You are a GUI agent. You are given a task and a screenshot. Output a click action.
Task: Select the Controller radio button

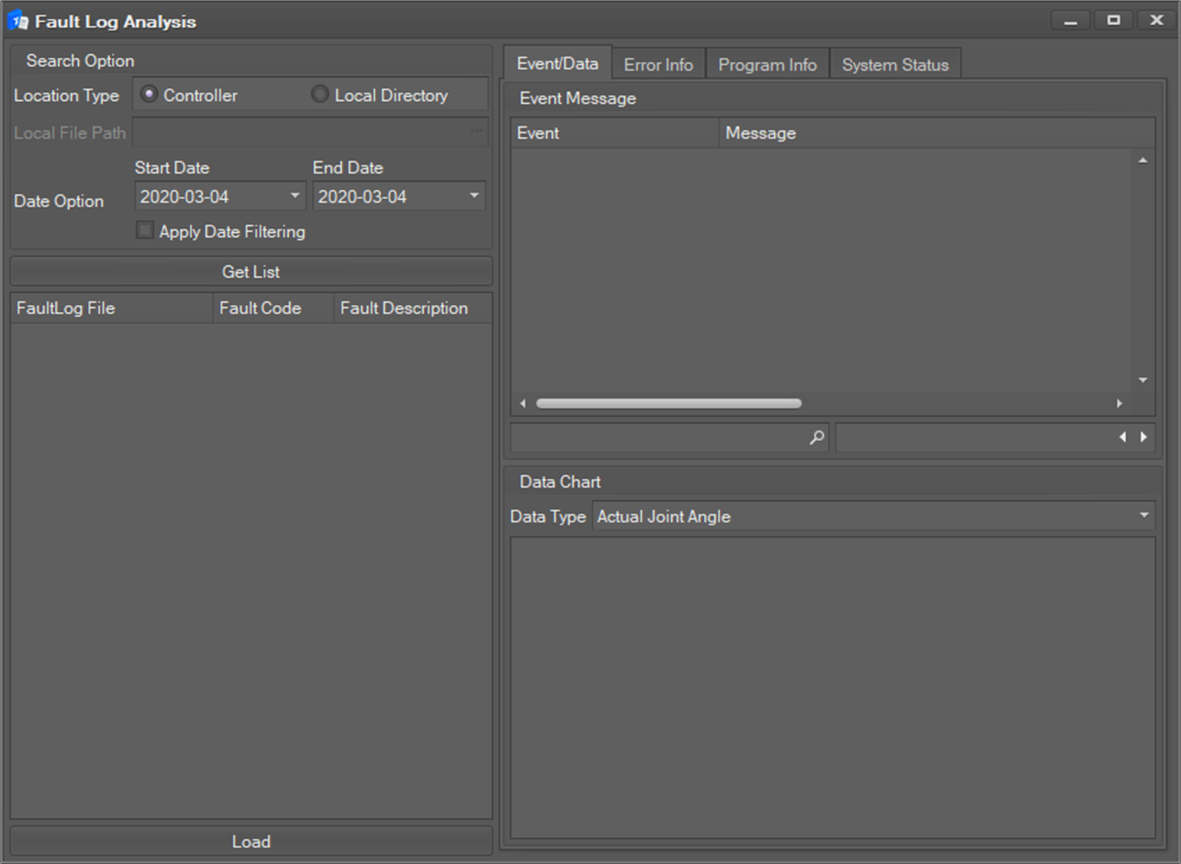coord(149,94)
